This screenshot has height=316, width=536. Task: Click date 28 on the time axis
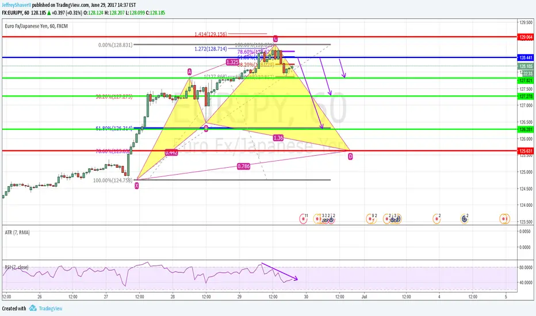pos(173,296)
